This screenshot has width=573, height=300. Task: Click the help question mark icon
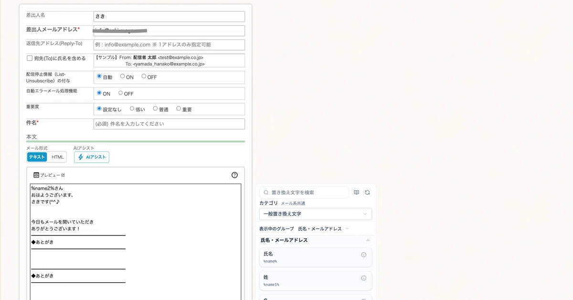[234, 175]
